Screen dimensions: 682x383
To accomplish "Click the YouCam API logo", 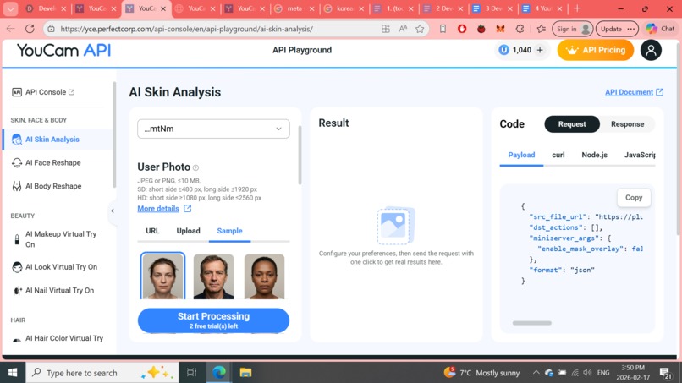I will click(x=64, y=51).
